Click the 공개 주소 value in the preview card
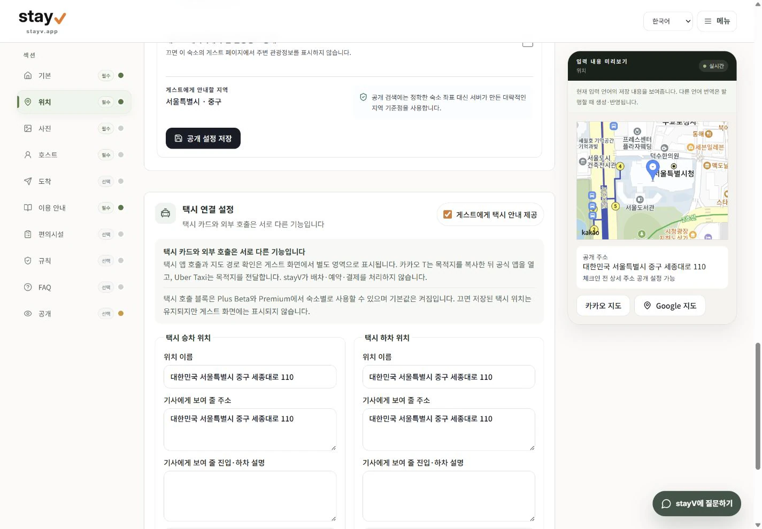This screenshot has height=529, width=762. click(x=644, y=267)
